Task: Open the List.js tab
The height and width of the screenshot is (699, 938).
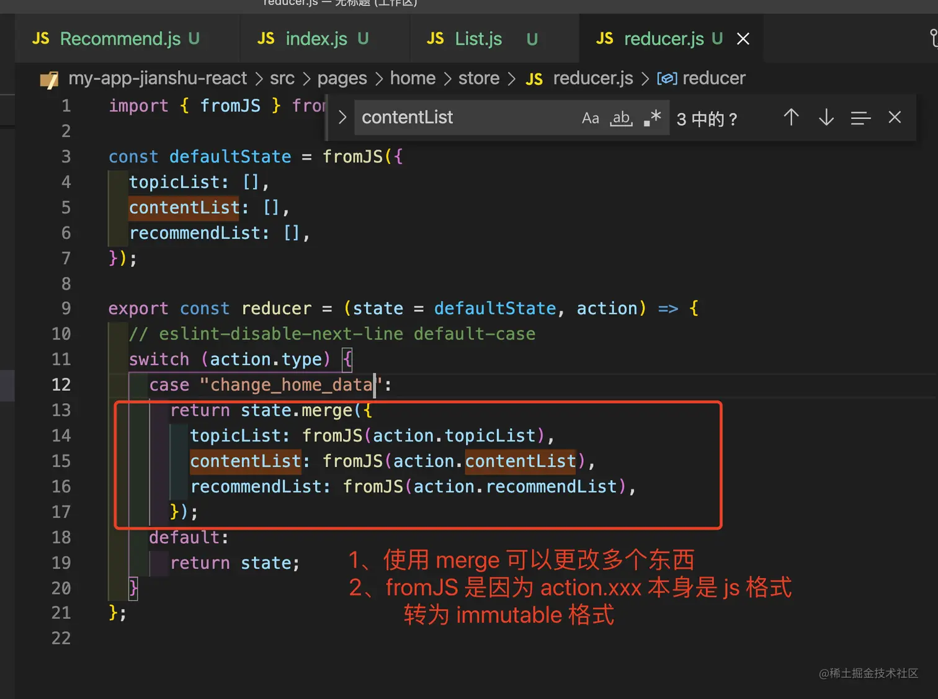Action: 478,39
